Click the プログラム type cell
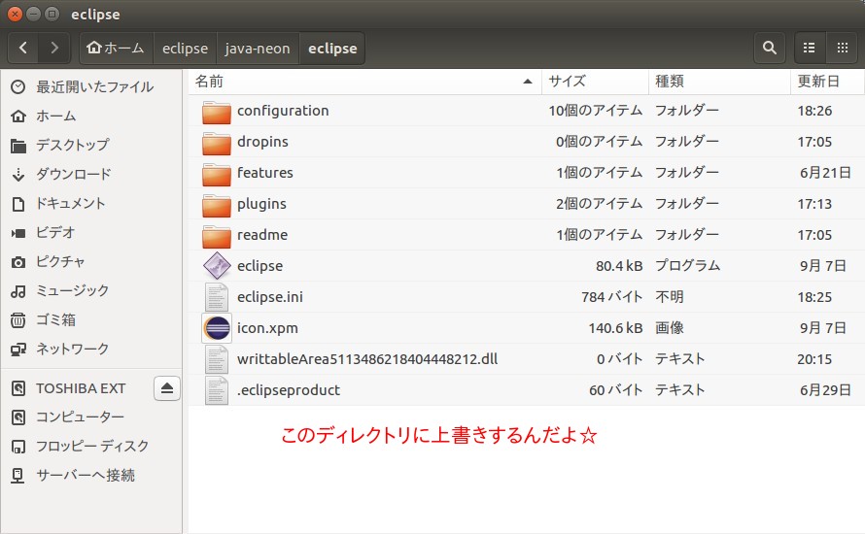 click(x=687, y=266)
